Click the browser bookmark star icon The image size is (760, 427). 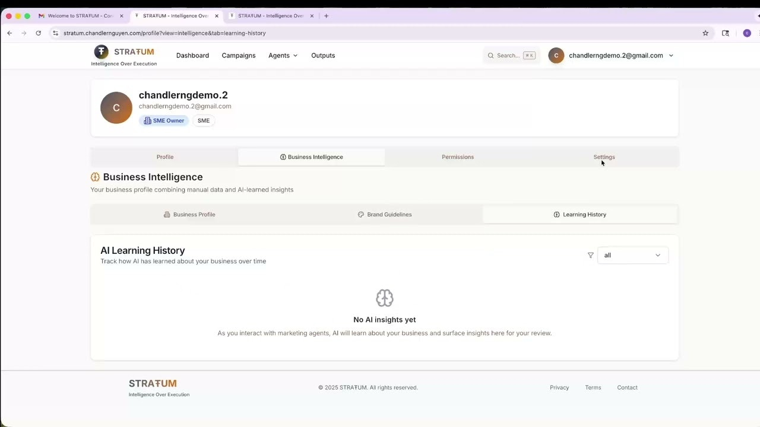click(x=705, y=33)
